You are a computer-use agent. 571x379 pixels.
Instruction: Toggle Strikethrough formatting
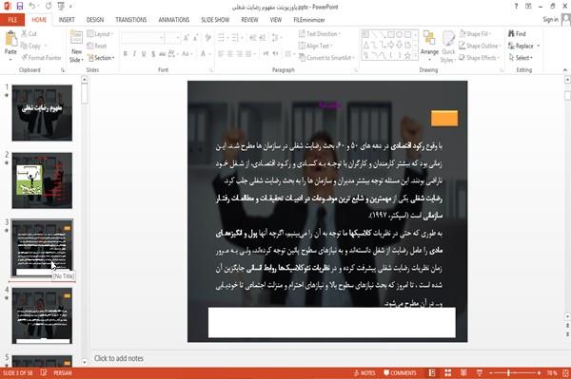[163, 54]
